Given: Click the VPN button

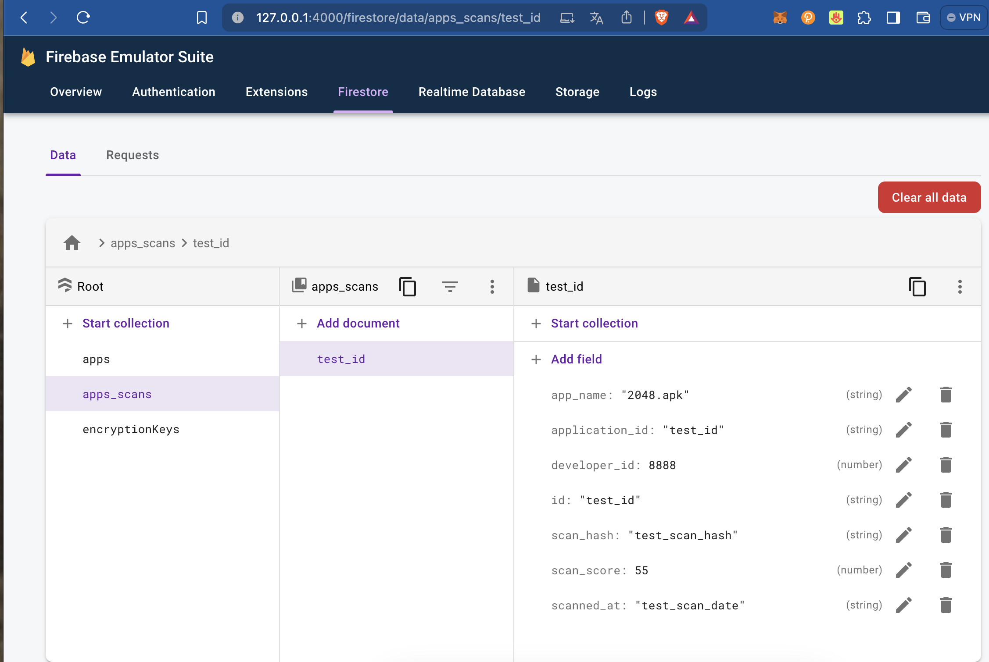Looking at the screenshot, I should pos(964,18).
